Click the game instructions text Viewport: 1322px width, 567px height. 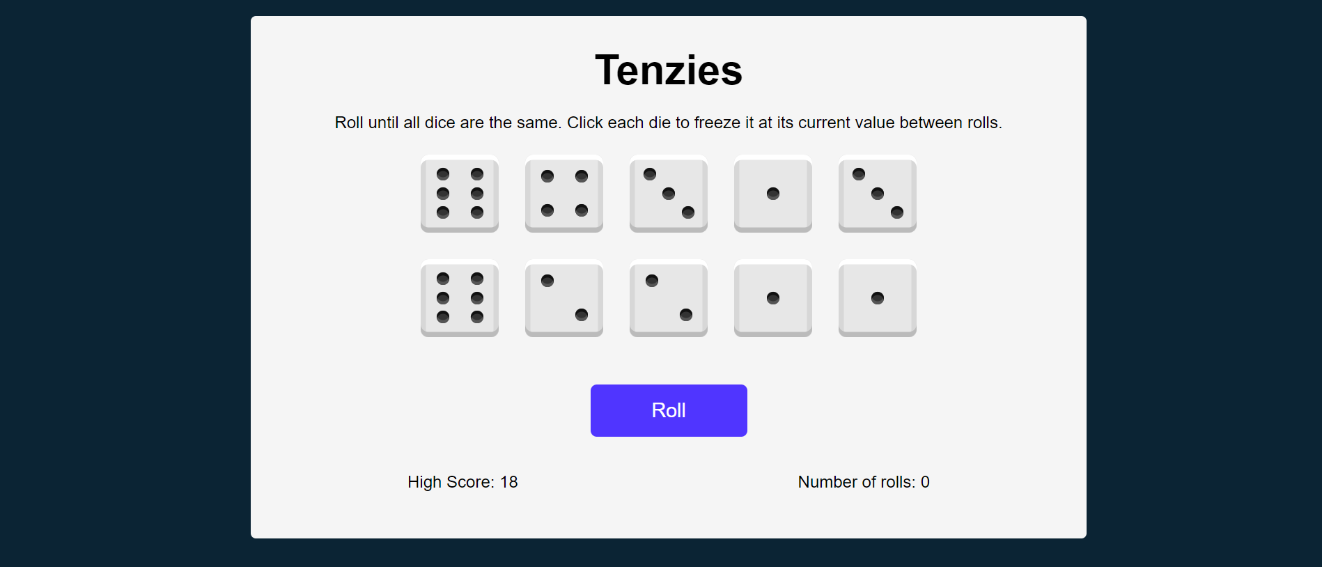click(668, 122)
